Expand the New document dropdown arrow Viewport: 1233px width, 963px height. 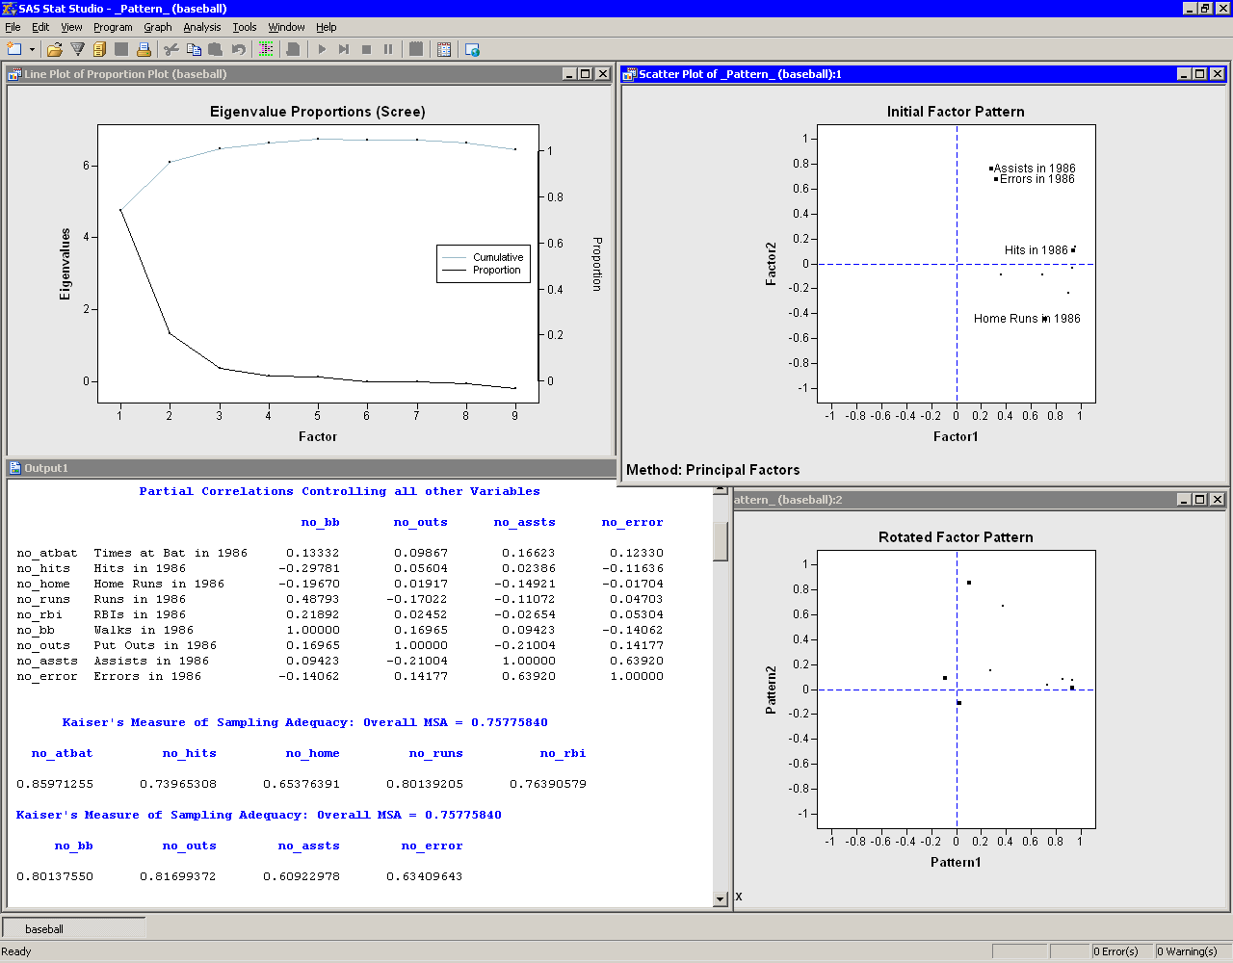point(32,49)
